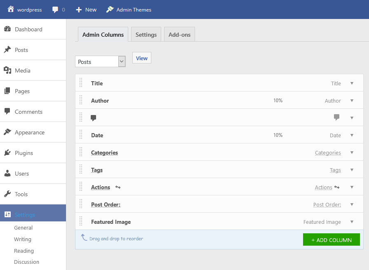The image size is (369, 270).
Task: Expand the Categories column arrow
Action: (x=352, y=153)
